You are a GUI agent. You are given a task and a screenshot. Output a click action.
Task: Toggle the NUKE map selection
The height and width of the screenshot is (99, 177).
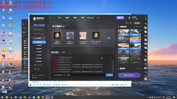click(x=135, y=53)
